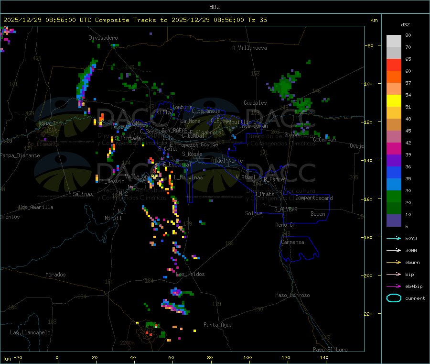Click the 'Salinas' map label

click(83, 194)
